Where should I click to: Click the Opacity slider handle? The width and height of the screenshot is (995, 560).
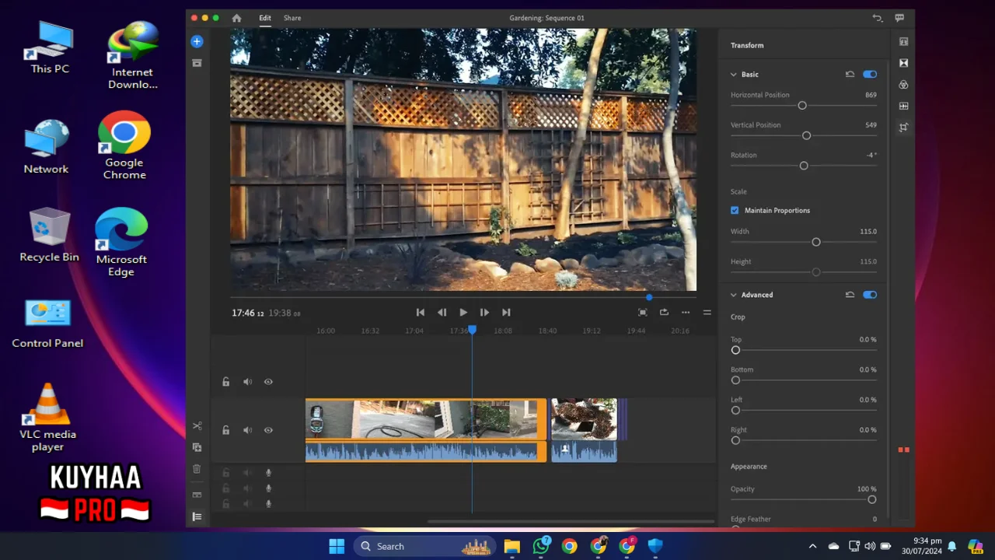click(872, 499)
